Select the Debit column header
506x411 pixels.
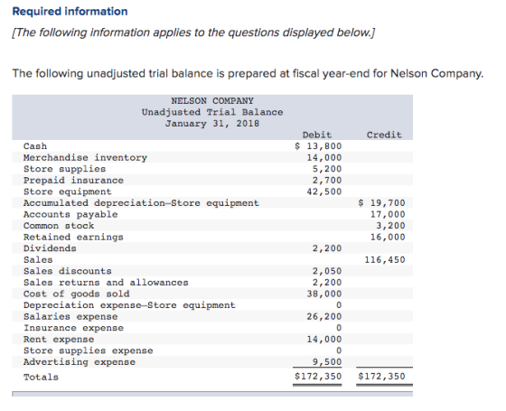tap(317, 135)
